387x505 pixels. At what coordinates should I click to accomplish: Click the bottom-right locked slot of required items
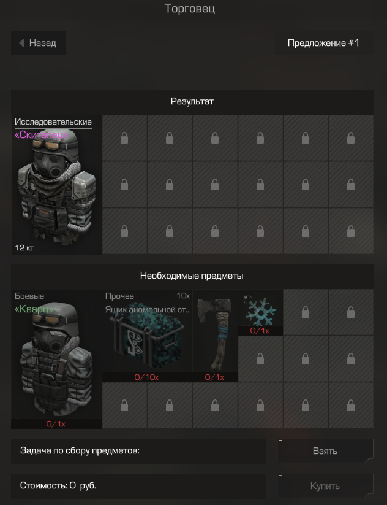point(351,406)
